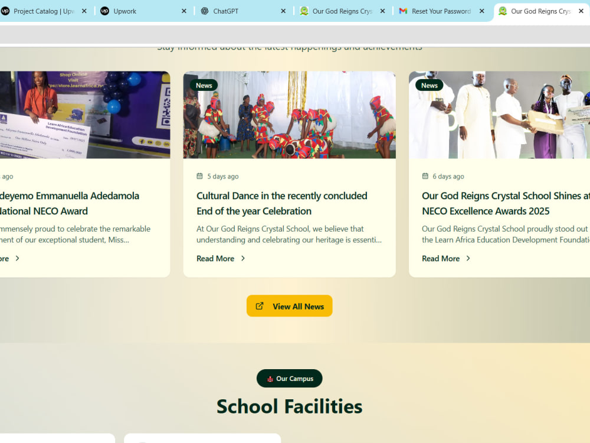Click the News badge on Cultural Dance card

tap(204, 86)
